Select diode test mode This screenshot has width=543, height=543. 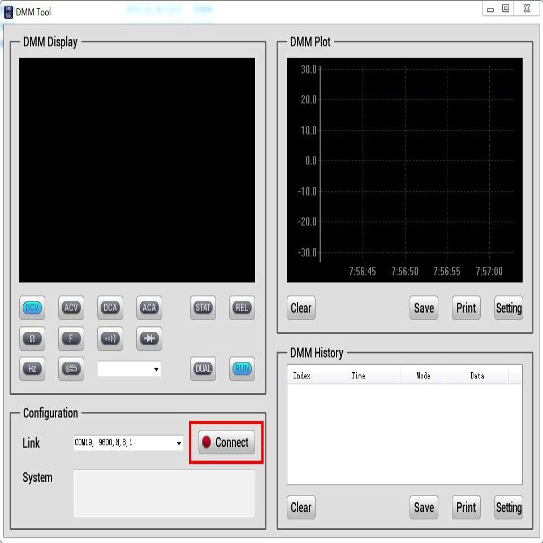pos(149,339)
